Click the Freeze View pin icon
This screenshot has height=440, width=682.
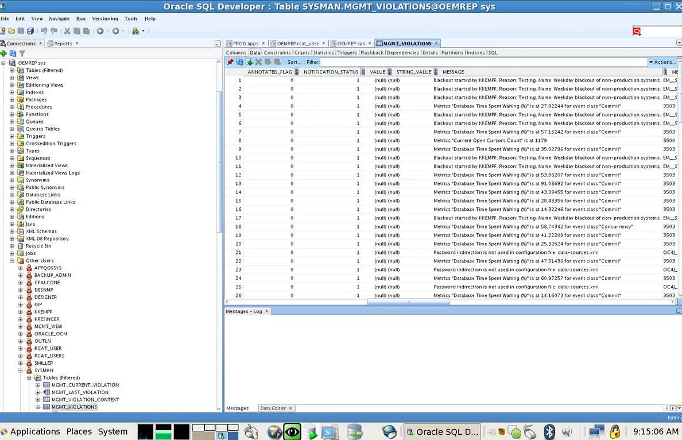tap(230, 62)
